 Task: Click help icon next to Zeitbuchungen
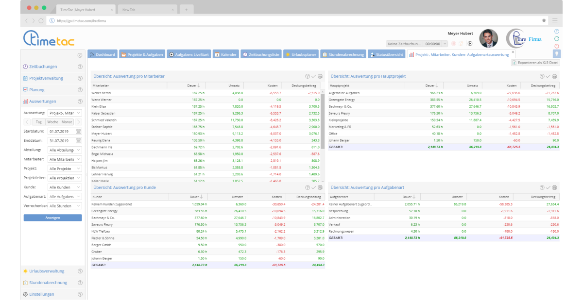[x=80, y=67]
